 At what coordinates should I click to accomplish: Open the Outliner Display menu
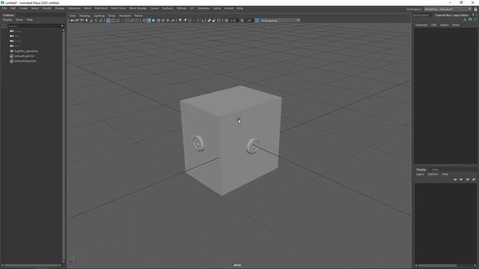point(7,20)
